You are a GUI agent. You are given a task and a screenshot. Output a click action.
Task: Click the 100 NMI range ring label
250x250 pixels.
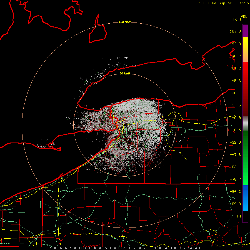[125, 22]
